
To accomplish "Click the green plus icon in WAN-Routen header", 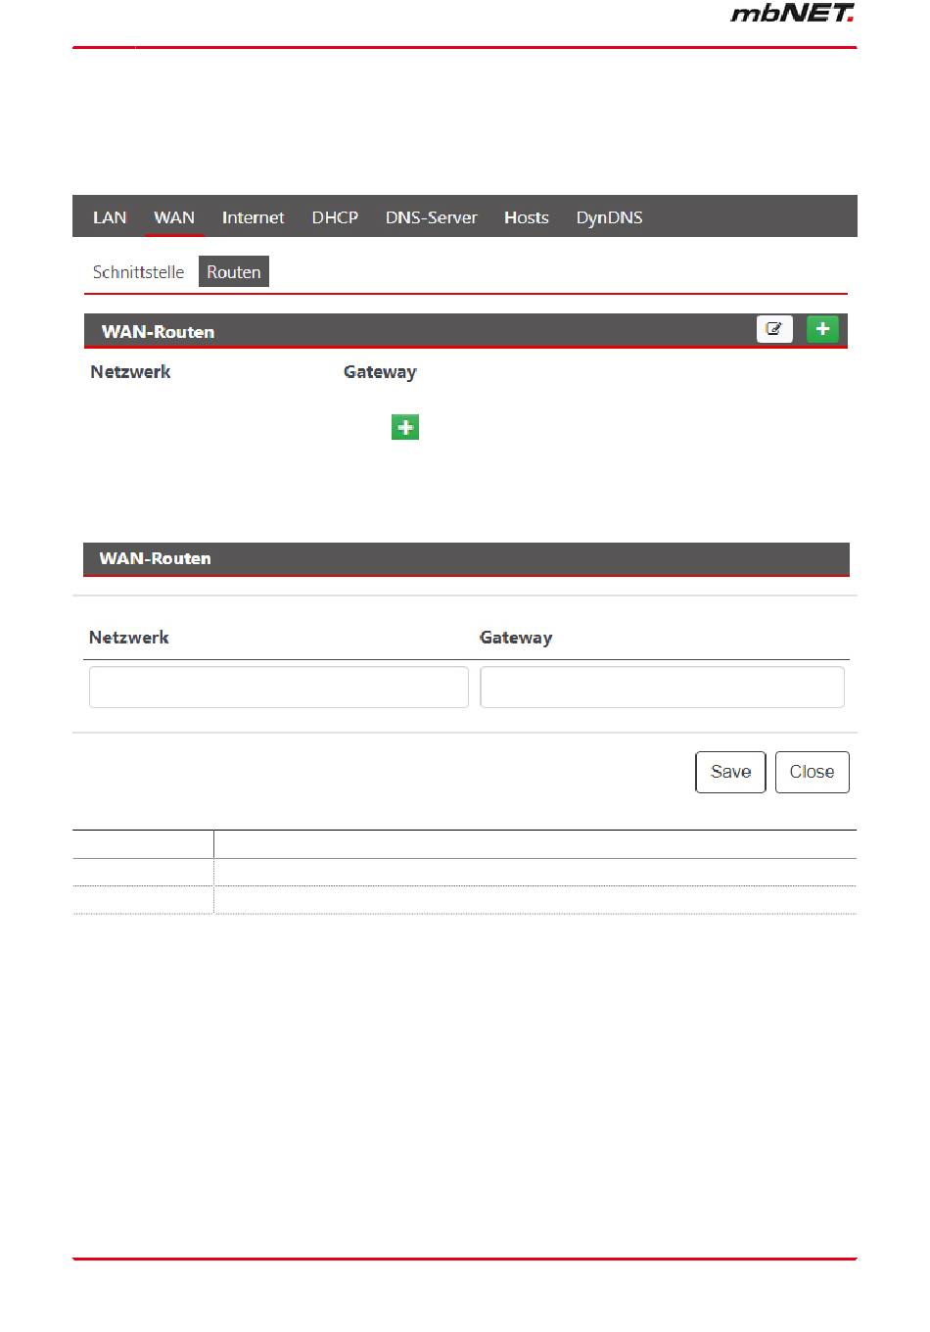I will [x=822, y=329].
